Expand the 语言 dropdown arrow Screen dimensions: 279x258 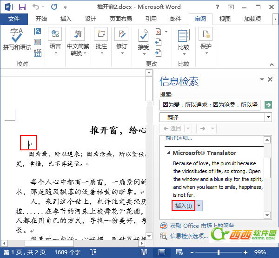[56, 53]
